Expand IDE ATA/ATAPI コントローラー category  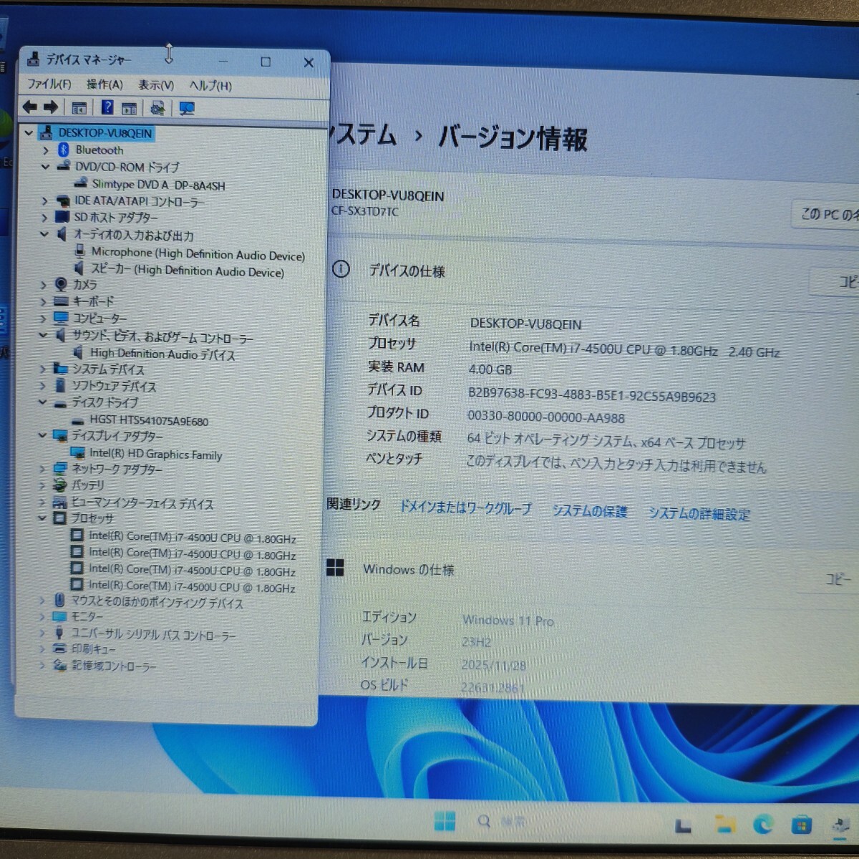pos(44,201)
